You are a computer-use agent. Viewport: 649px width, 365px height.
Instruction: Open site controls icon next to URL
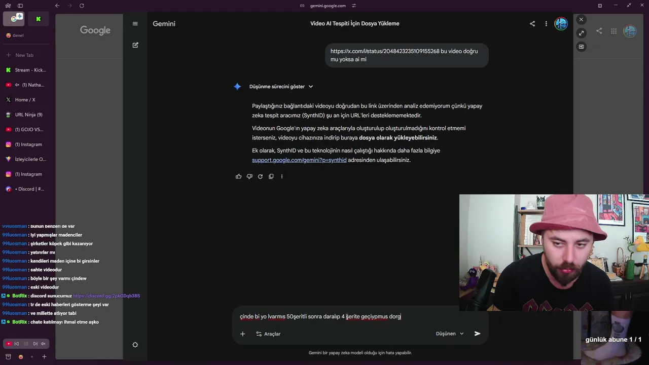point(354,6)
